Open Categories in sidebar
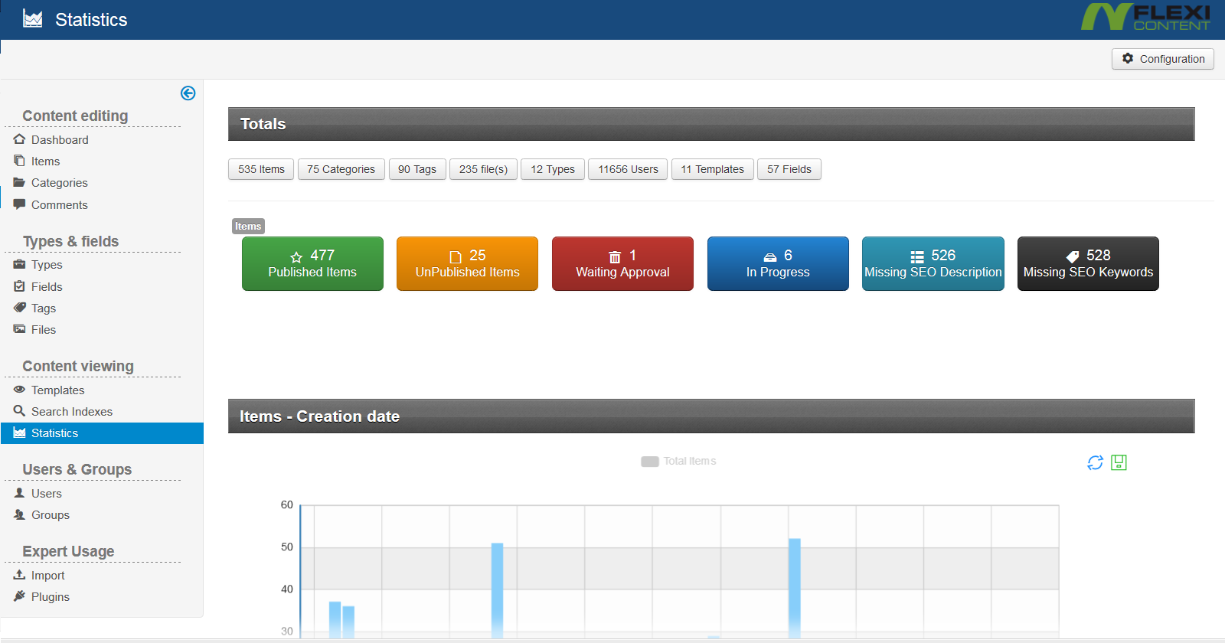Image resolution: width=1225 pixels, height=643 pixels. (x=59, y=182)
